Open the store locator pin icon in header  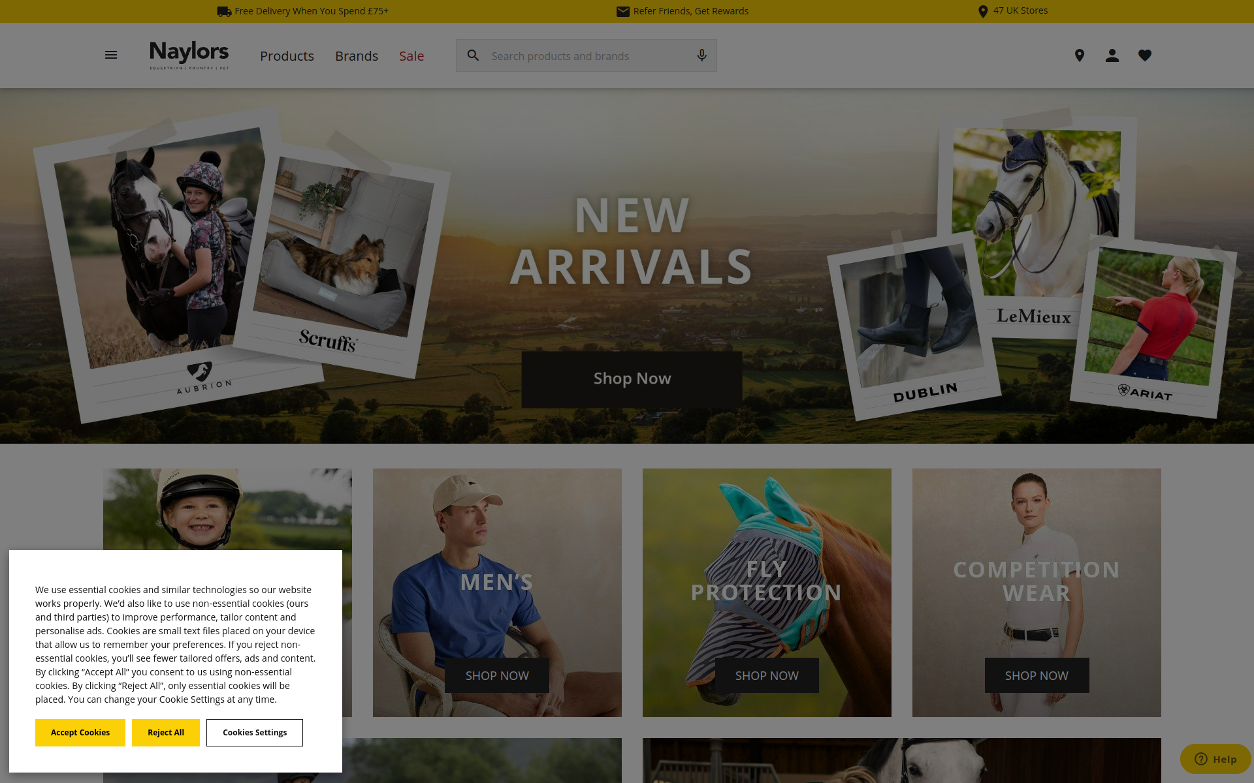(1080, 55)
